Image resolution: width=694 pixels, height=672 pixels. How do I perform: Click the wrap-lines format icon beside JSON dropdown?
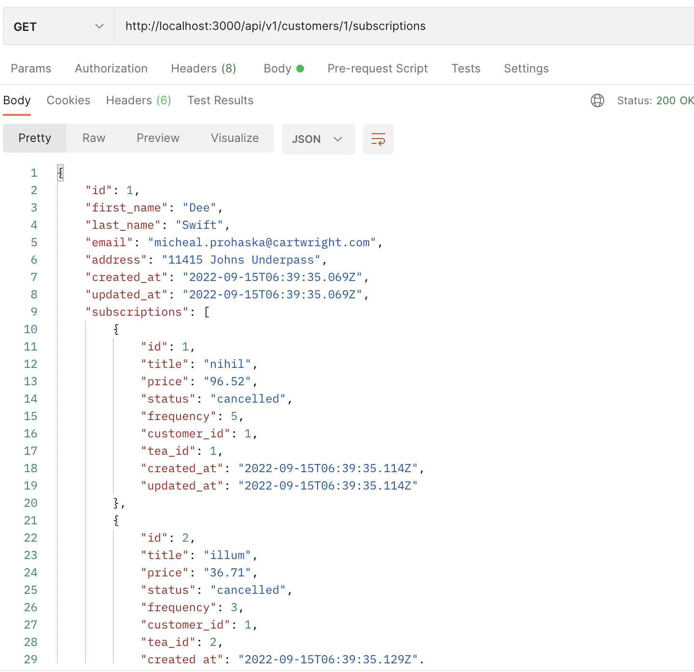(x=378, y=139)
